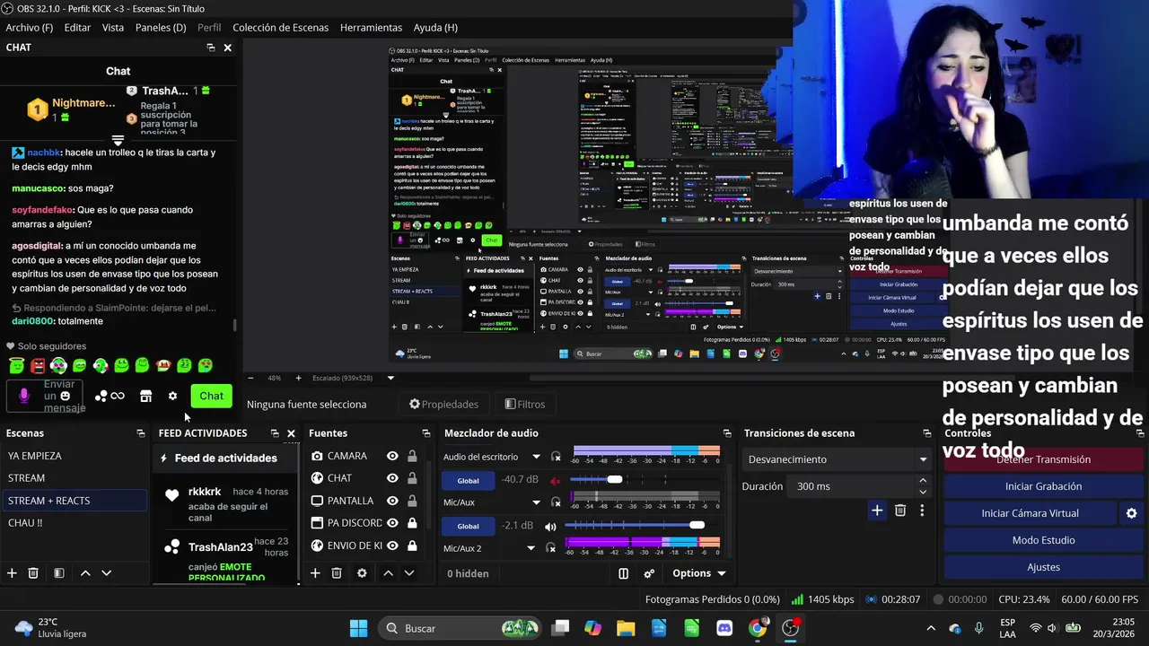1149x646 pixels.
Task: Add a new scene with plus icon
Action: (12, 573)
